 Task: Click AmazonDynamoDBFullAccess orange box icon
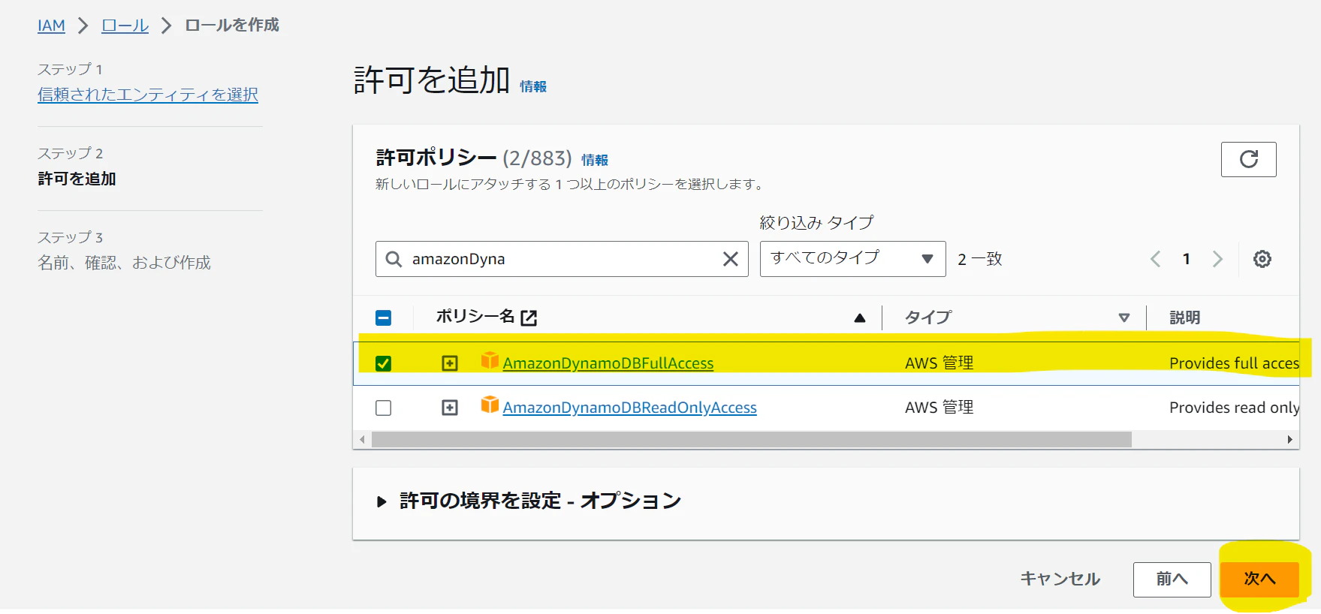click(x=490, y=360)
